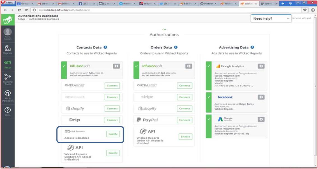The image size is (318, 169).
Task: Go forward in the browser
Action: click(12, 10)
